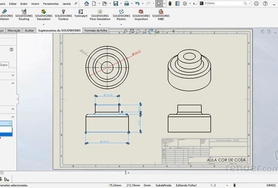Click the Home icon in the top toolbar
278x188 pixels.
point(87,4)
